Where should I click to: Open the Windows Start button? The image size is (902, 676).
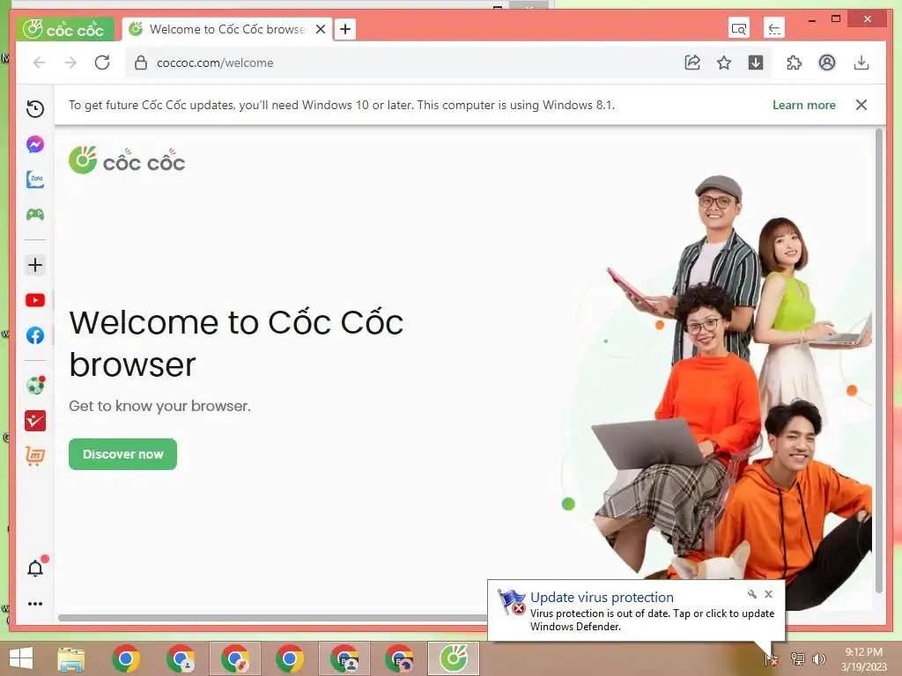click(x=21, y=658)
